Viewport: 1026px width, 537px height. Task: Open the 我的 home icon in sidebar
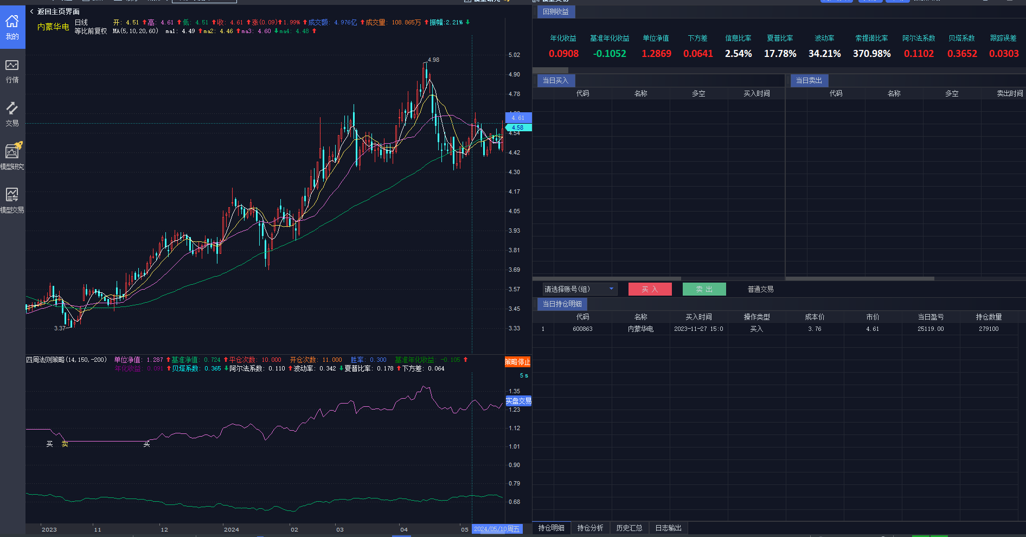coord(12,27)
